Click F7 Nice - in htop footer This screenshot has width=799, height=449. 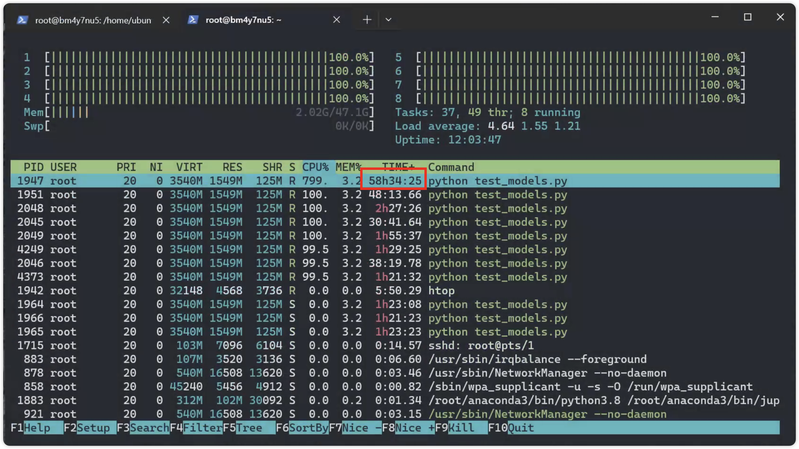(x=355, y=428)
